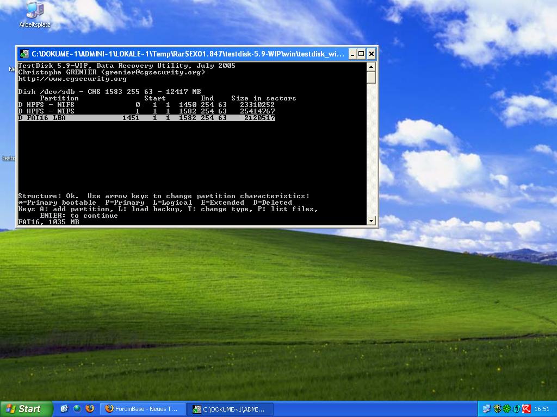Launch the globe browser quick launch icon
The height and width of the screenshot is (417, 557).
[x=77, y=409]
